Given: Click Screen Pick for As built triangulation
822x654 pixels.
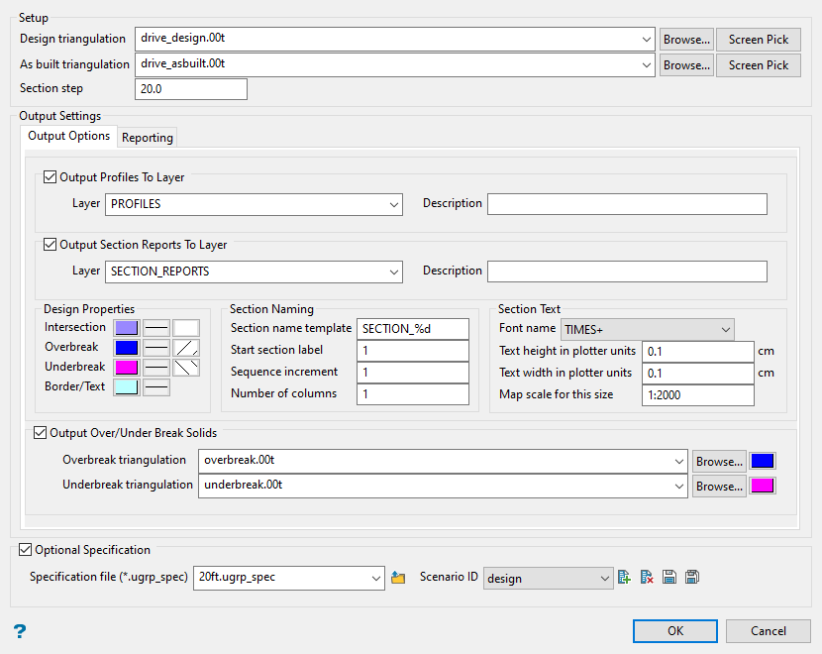Looking at the screenshot, I should 759,65.
